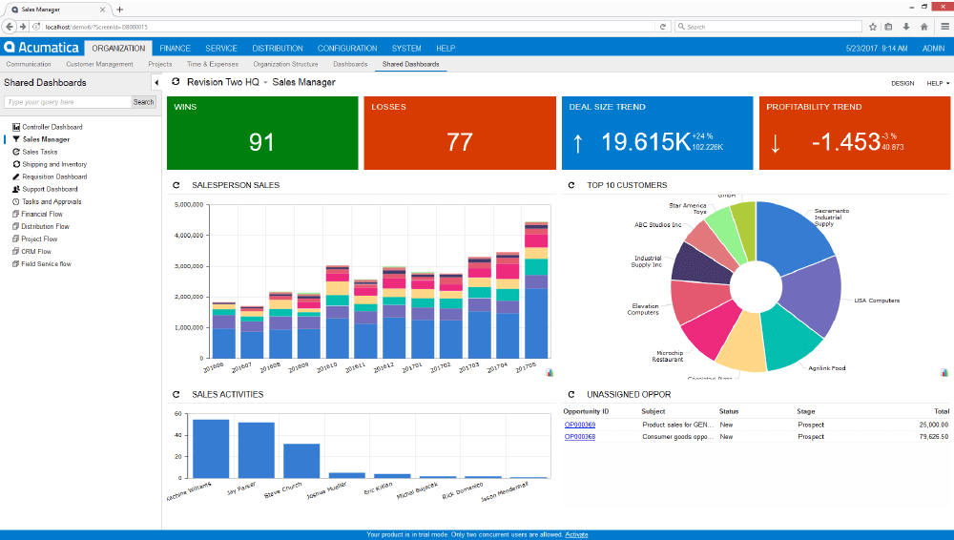Image resolution: width=954 pixels, height=540 pixels.
Task: Click the Sales Tasks icon
Action: [16, 152]
